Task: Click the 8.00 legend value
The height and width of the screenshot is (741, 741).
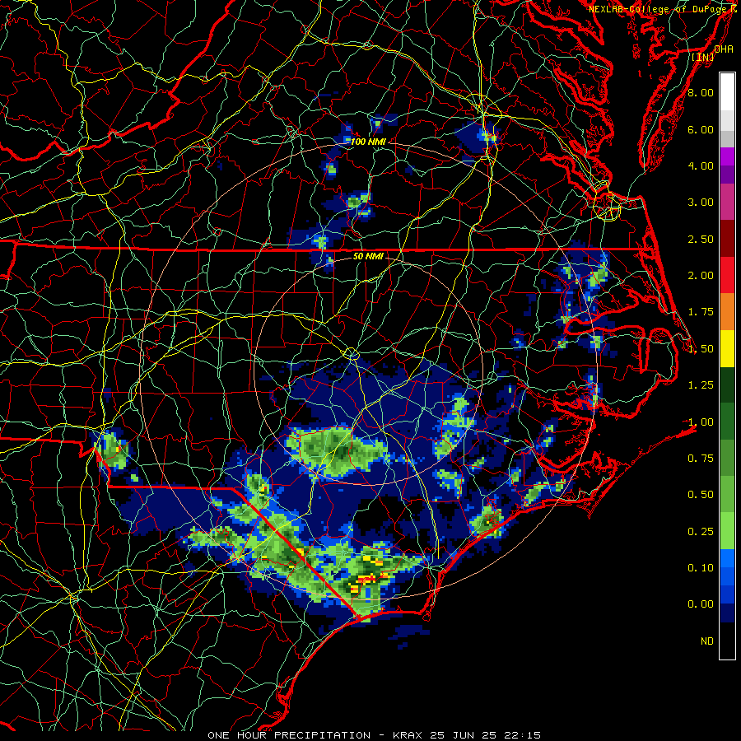Action: coord(701,92)
